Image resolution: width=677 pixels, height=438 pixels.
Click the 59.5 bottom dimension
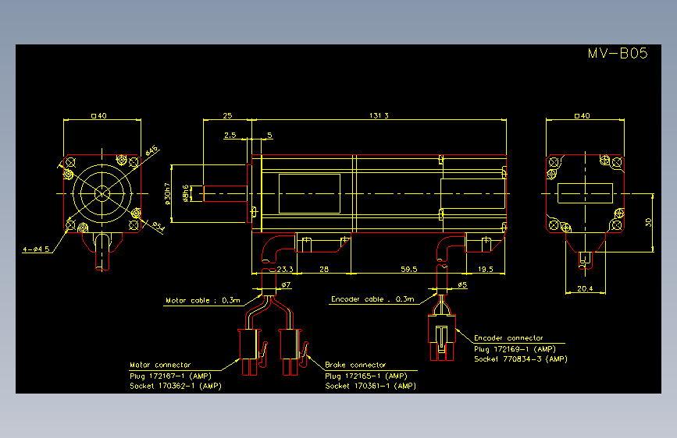click(409, 269)
